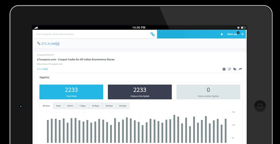The image size is (280, 144).
Task: Click the Clicks on this Ziplink tile
Action: coord(140,92)
